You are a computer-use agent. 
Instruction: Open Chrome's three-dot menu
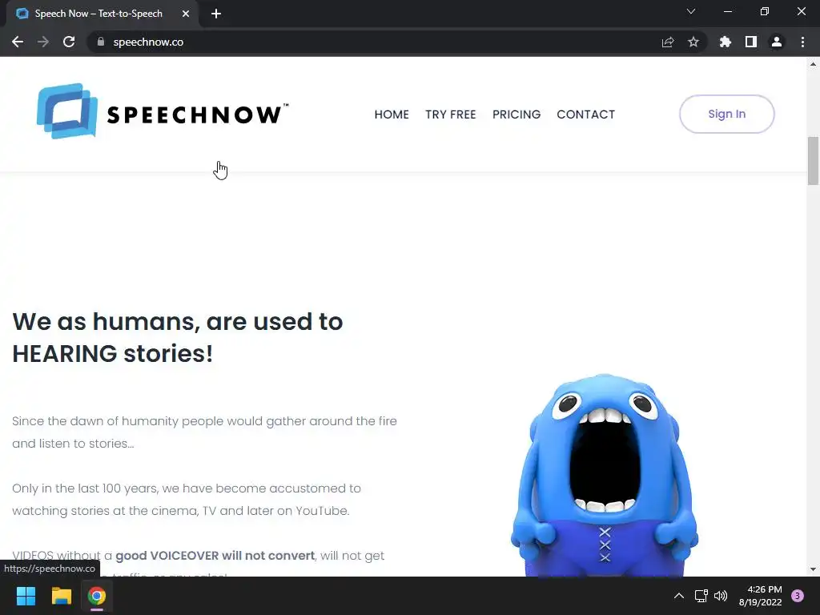(x=802, y=42)
